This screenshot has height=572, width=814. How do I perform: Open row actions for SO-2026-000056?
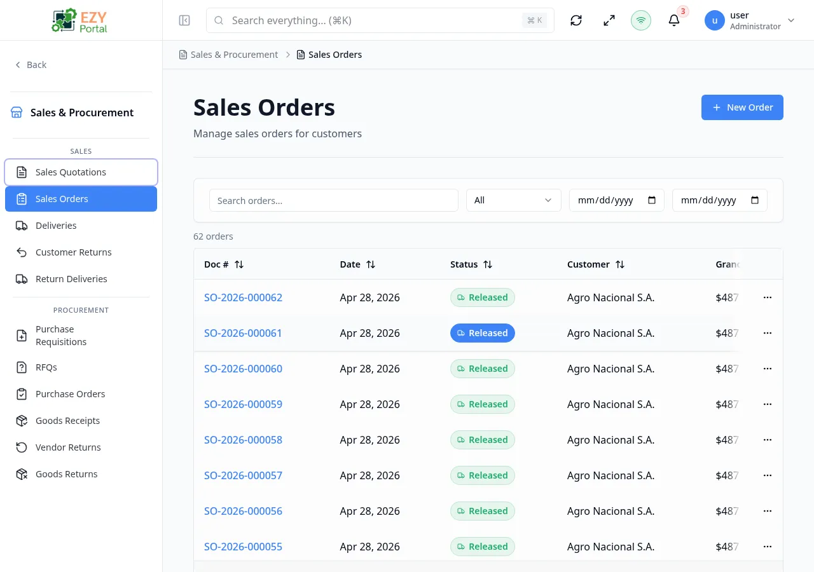(x=768, y=511)
